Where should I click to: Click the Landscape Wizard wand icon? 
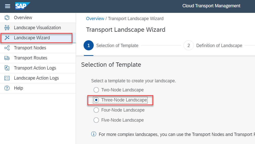pyautogui.click(x=7, y=38)
